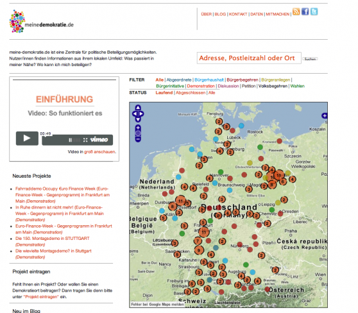Screen dimensions: 358x313
Task: Focus the address or postcode search field
Action: pyautogui.click(x=249, y=58)
